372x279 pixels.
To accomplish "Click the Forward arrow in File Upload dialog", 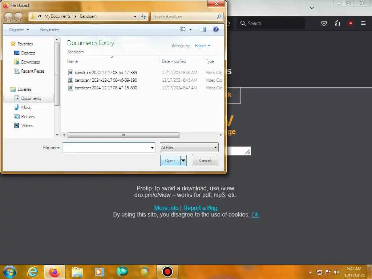I will tap(19, 17).
